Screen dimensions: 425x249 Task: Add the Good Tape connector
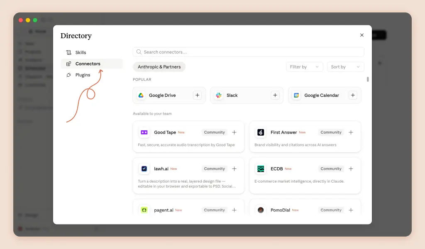tap(234, 132)
